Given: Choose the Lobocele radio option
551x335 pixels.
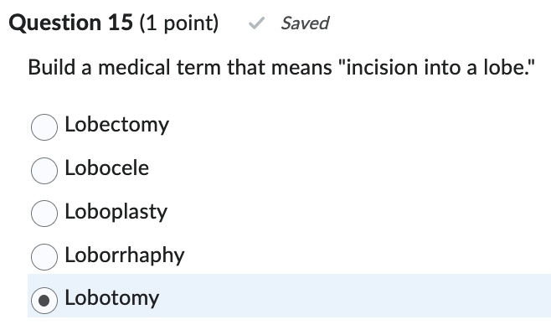Looking at the screenshot, I should (44, 170).
